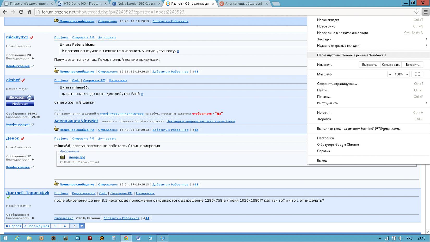Viewport: 430px width, 242px height.
Task: Open the image.jpg attachment file icon
Action: [x=63, y=157]
